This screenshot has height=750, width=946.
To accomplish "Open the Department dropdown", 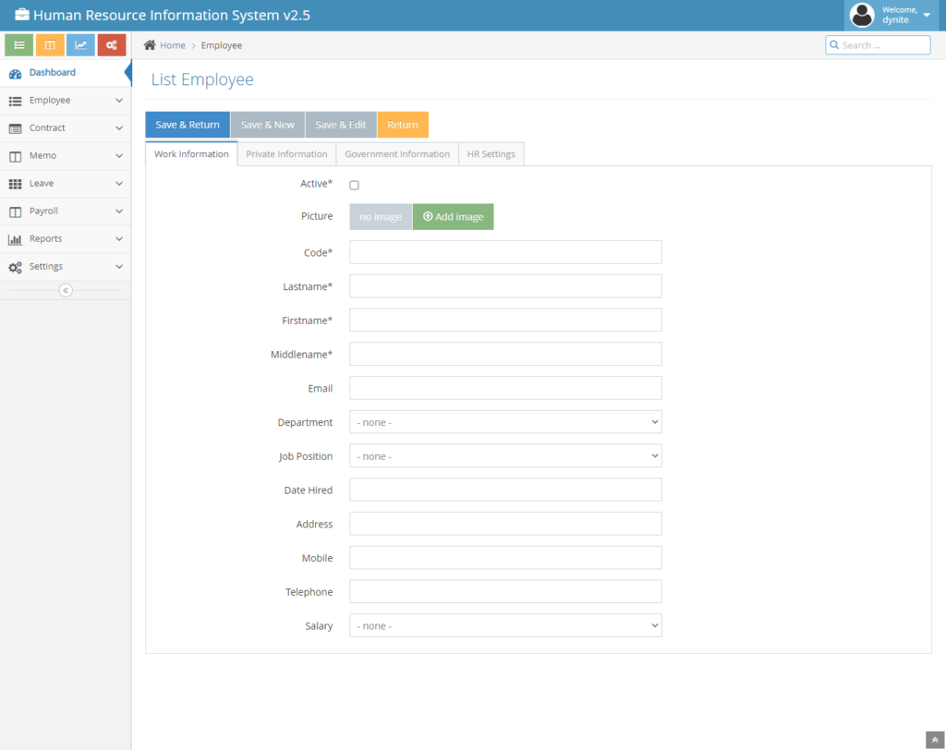I will 505,421.
